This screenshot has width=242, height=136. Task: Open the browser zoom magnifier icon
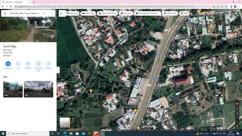(218, 7)
